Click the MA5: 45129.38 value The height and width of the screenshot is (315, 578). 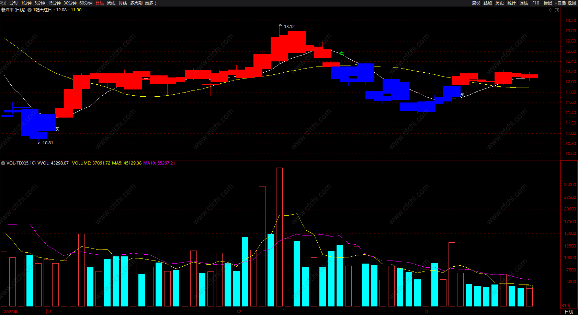point(127,163)
